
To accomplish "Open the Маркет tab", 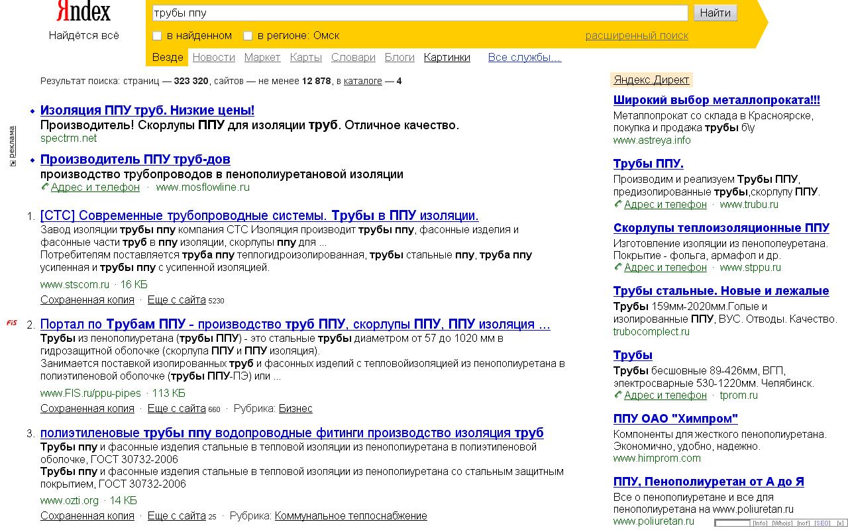I will [262, 58].
